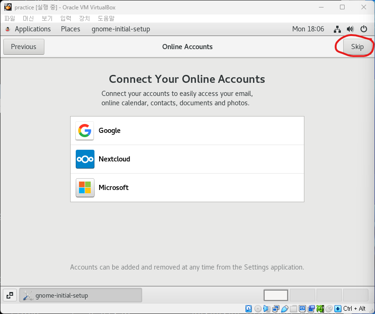Image resolution: width=375 pixels, height=314 pixels.
Task: Click the VirtualBox shared folders icon
Action: click(294, 309)
